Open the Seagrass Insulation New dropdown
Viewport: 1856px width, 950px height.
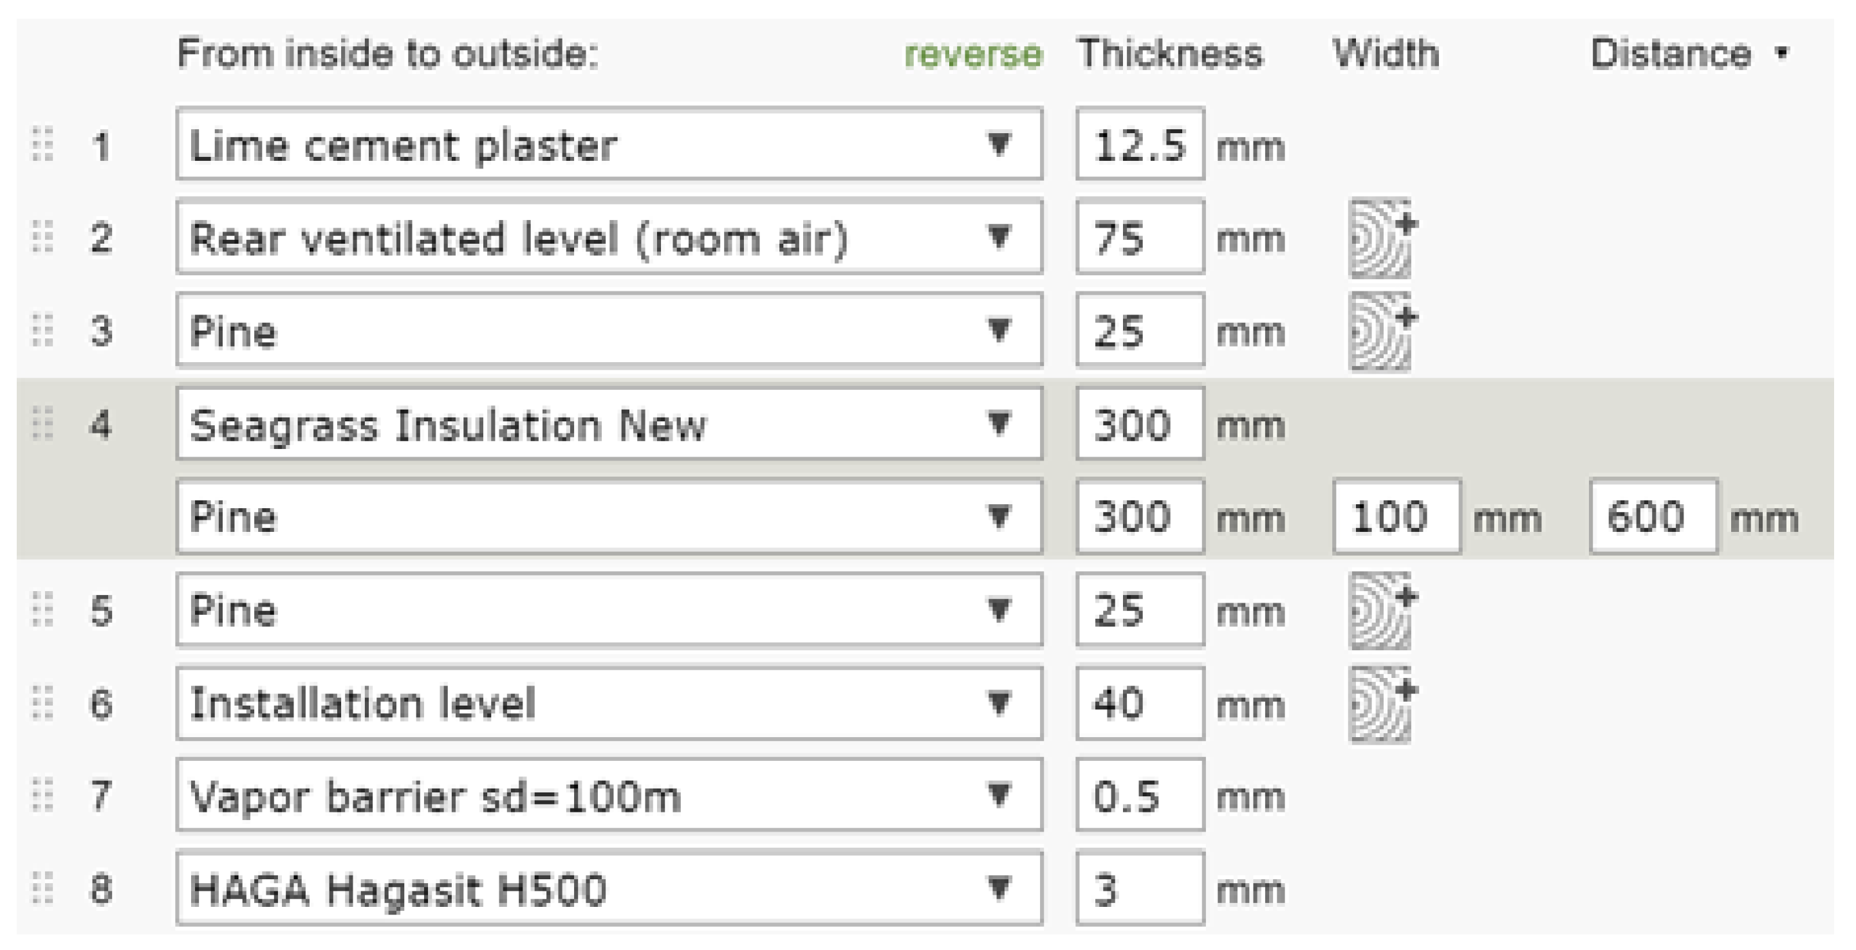click(x=609, y=423)
